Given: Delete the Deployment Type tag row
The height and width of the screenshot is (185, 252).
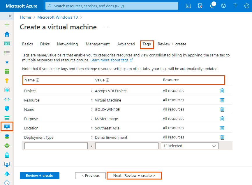Looking at the screenshot, I should [222, 137].
